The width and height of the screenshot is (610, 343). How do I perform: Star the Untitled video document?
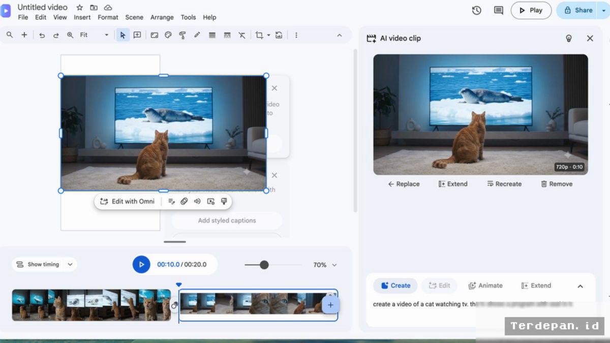[80, 8]
